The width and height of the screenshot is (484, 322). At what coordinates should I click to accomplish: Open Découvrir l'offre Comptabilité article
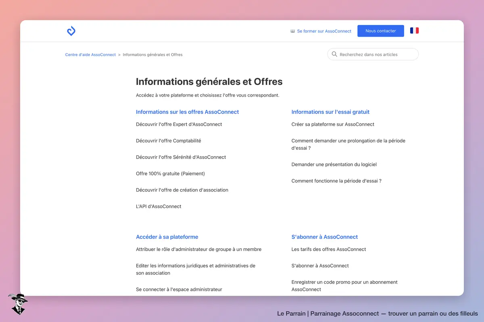[x=169, y=141]
